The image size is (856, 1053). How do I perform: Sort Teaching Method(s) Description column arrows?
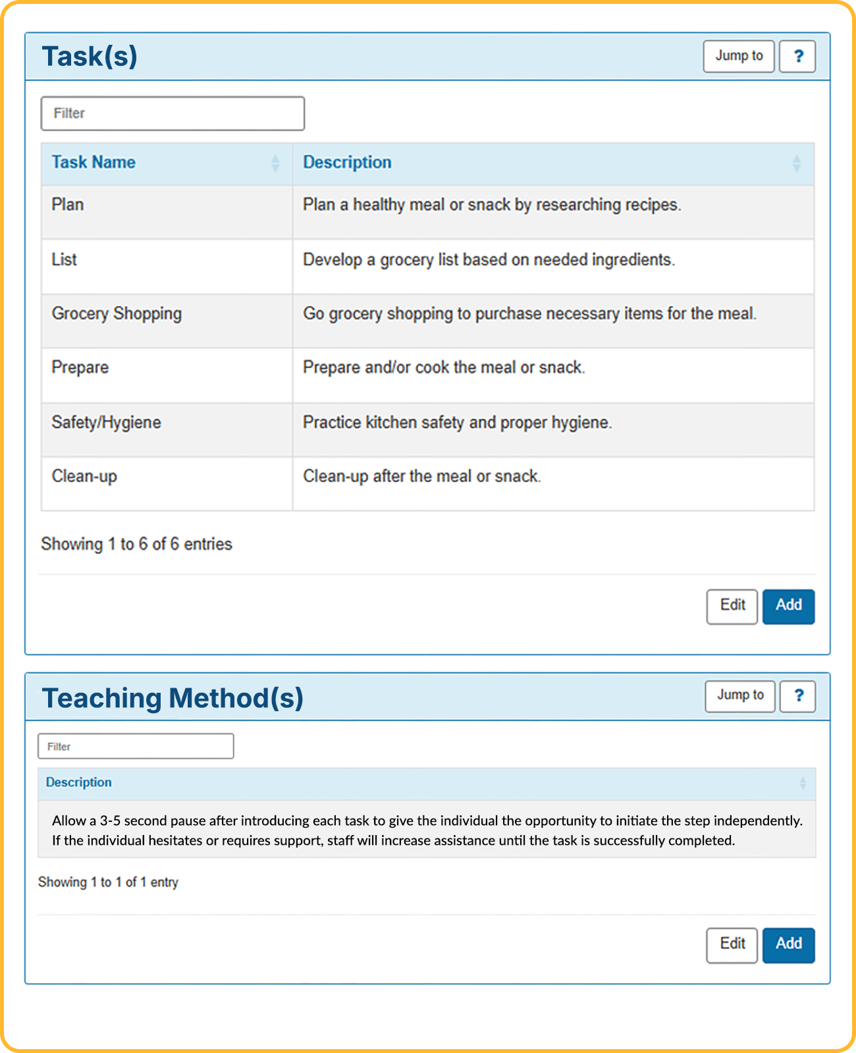click(x=803, y=783)
